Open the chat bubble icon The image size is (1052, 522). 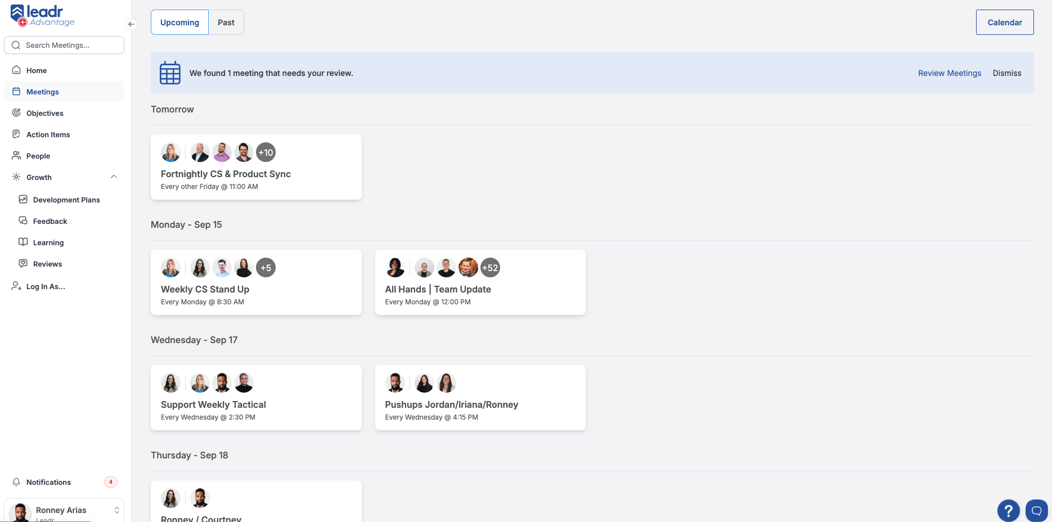pyautogui.click(x=1037, y=510)
